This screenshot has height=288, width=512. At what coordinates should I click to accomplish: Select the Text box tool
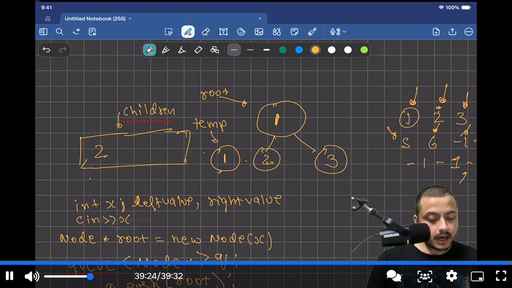[223, 32]
